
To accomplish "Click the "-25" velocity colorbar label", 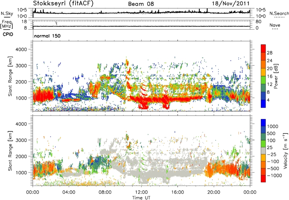I will pyautogui.click(x=271, y=155).
